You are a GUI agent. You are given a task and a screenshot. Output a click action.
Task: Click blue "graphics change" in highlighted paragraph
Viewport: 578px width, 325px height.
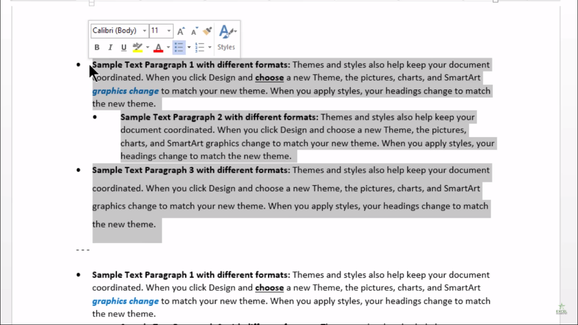[126, 91]
